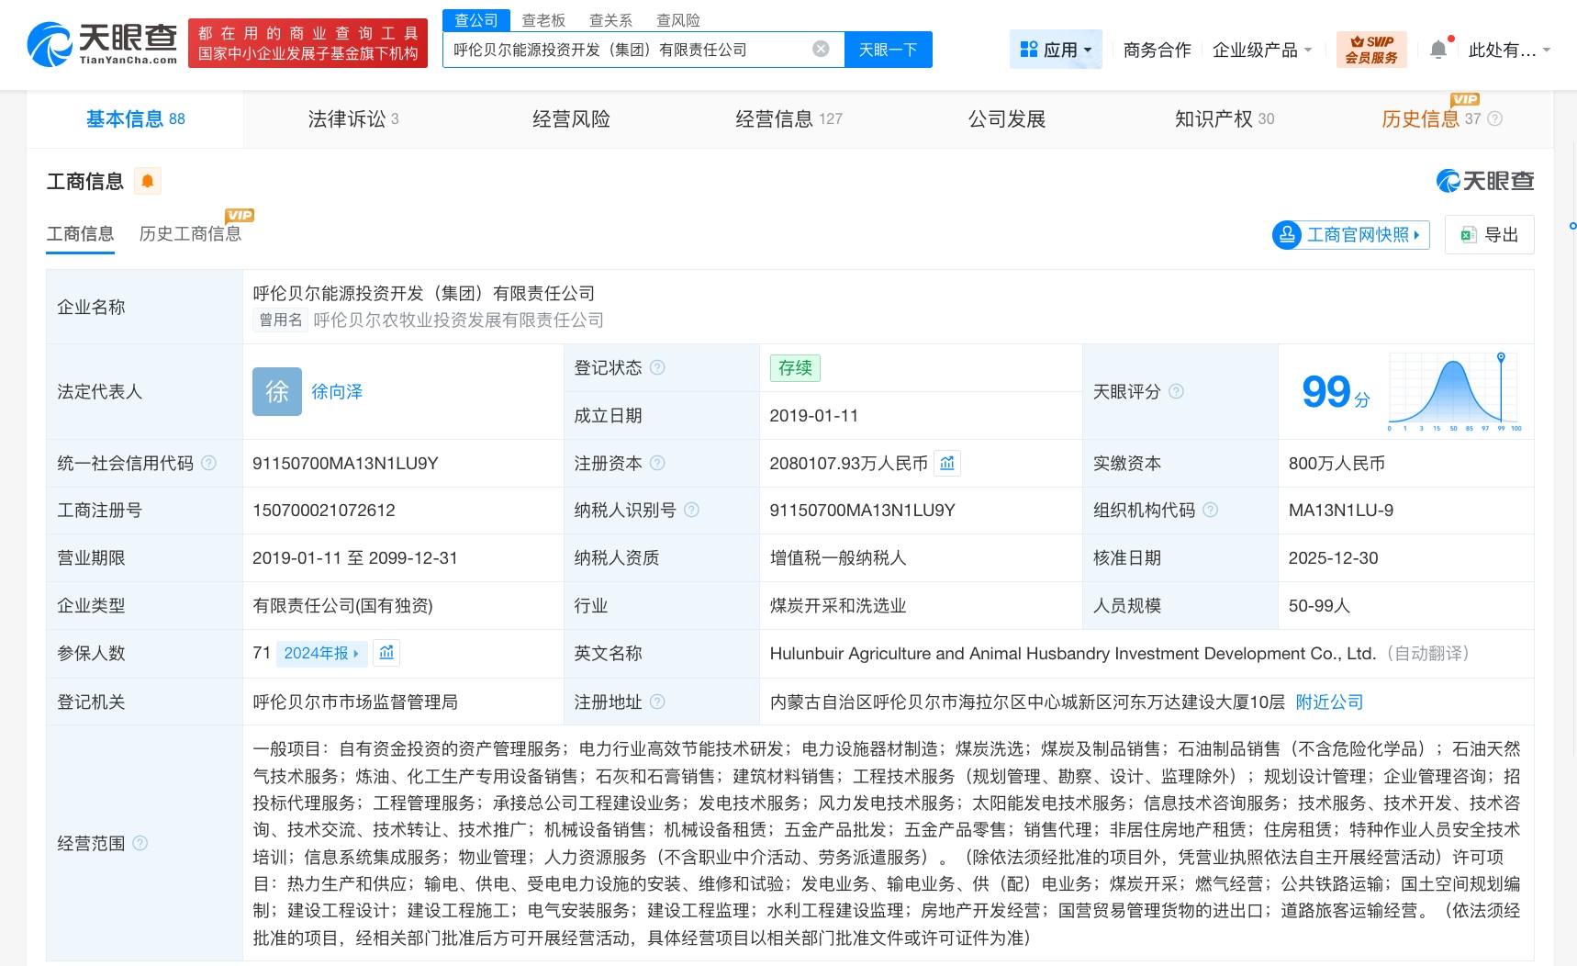Expand the 2024年报 annual report tag
Screen dimensions: 1577x966
(321, 653)
